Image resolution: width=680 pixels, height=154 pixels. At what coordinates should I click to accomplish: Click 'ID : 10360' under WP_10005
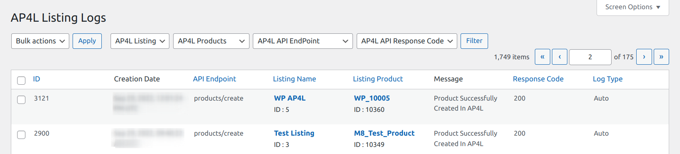[x=369, y=110]
